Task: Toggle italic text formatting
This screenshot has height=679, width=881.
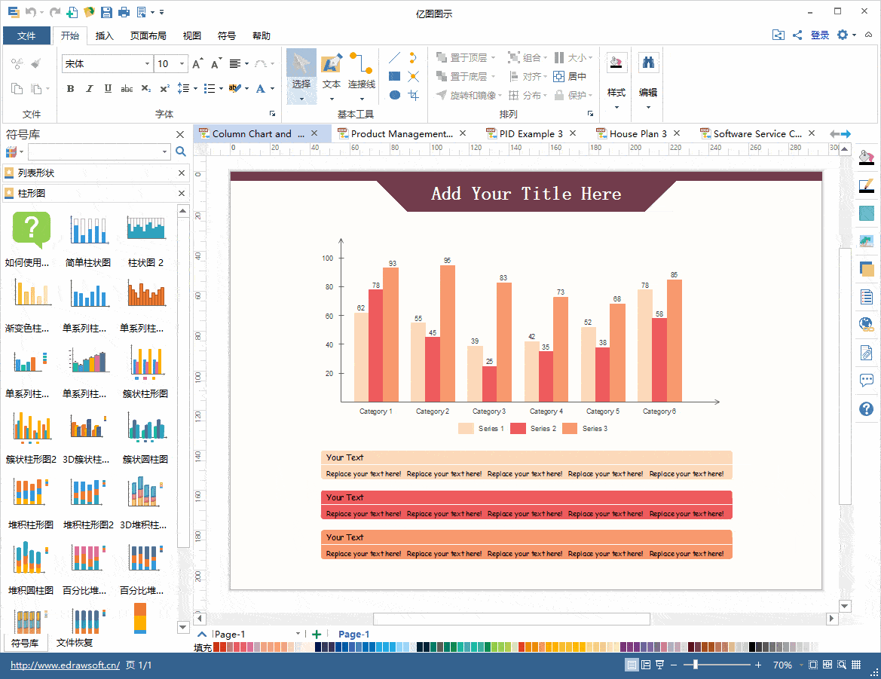Action: pos(89,89)
